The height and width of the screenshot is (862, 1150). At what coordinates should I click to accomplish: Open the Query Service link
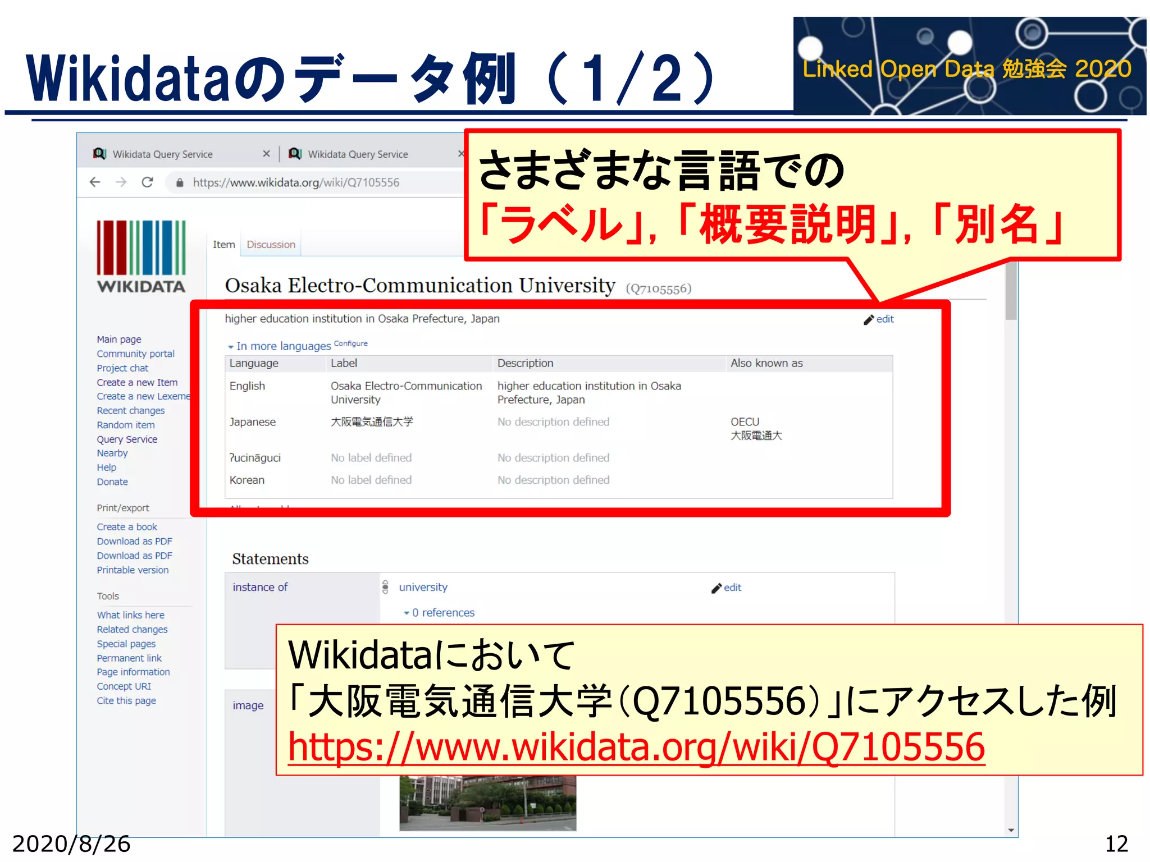point(127,439)
